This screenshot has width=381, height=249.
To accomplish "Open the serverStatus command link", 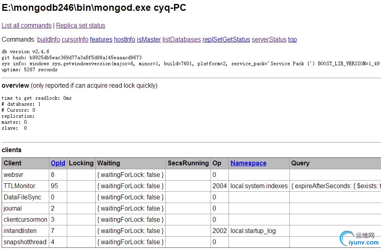I will [x=269, y=40].
